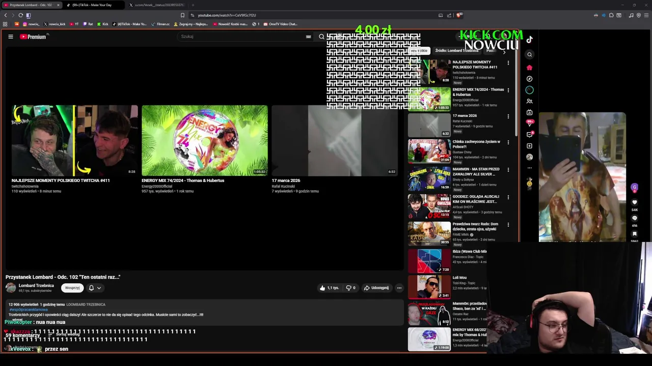This screenshot has width=652, height=366.
Task: Open Filman.cc bookmark
Action: 160,24
